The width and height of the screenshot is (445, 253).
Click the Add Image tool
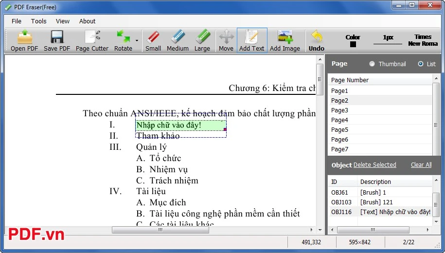pos(285,40)
